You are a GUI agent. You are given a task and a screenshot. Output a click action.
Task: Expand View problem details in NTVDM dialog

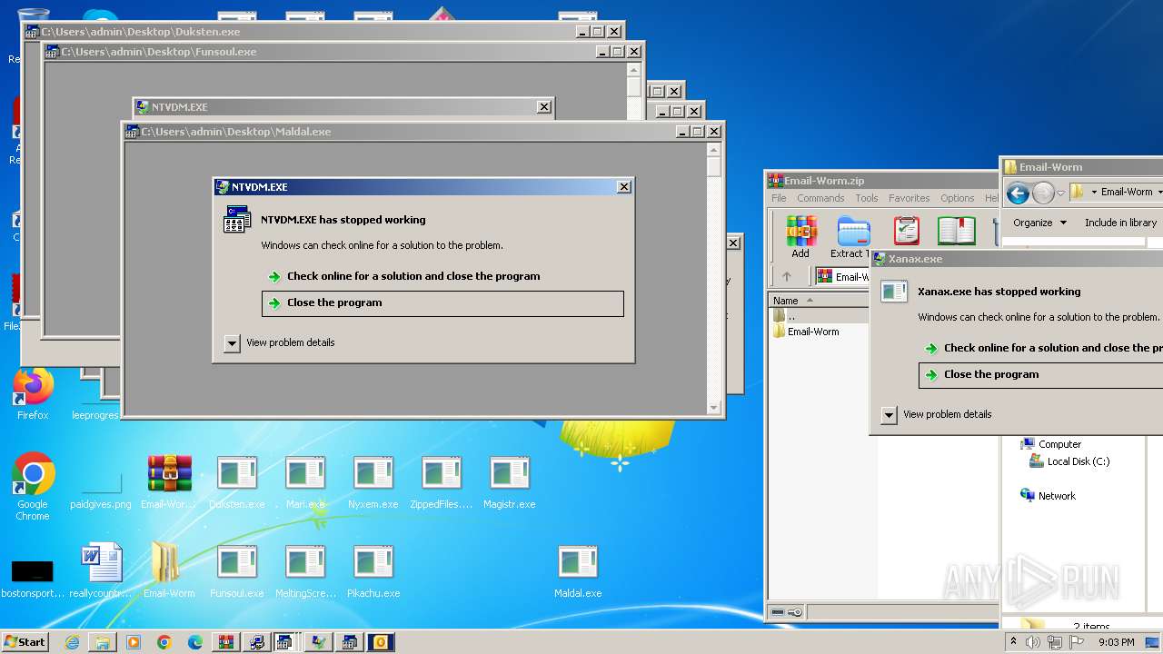[232, 342]
